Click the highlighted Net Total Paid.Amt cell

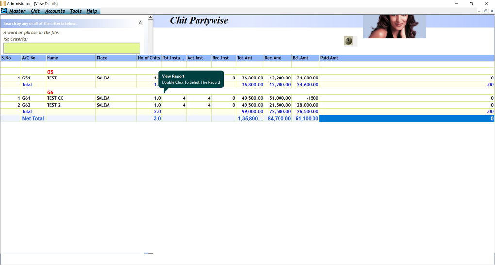tap(406, 118)
